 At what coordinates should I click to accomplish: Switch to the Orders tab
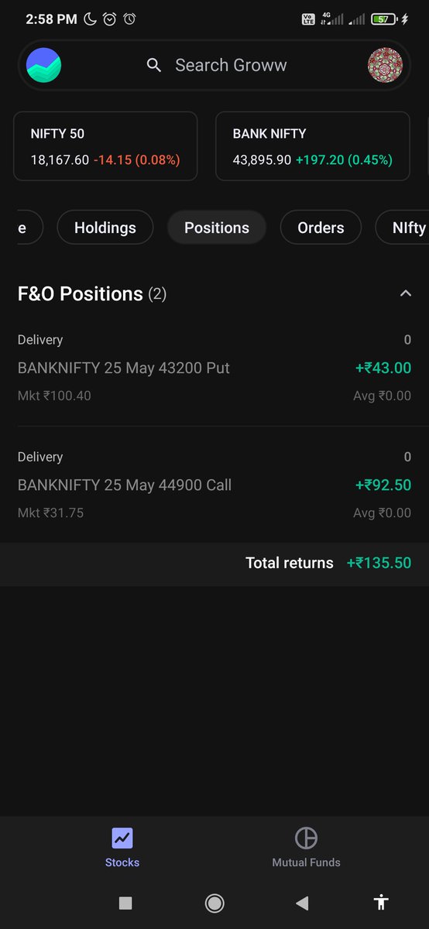pos(321,228)
